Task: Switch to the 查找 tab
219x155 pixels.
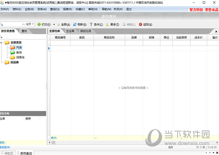Action: (24, 31)
